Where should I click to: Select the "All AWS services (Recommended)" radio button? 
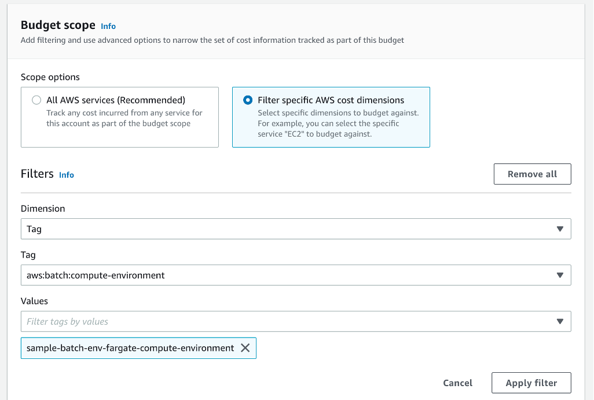36,100
